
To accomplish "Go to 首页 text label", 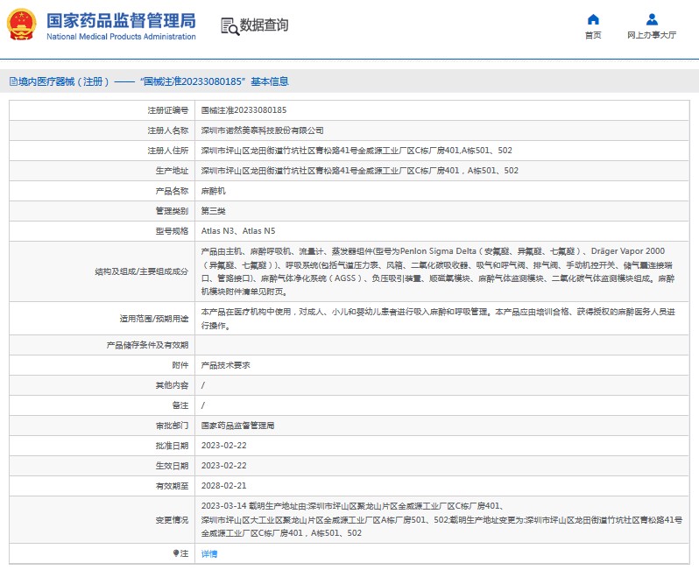I will 593,36.
